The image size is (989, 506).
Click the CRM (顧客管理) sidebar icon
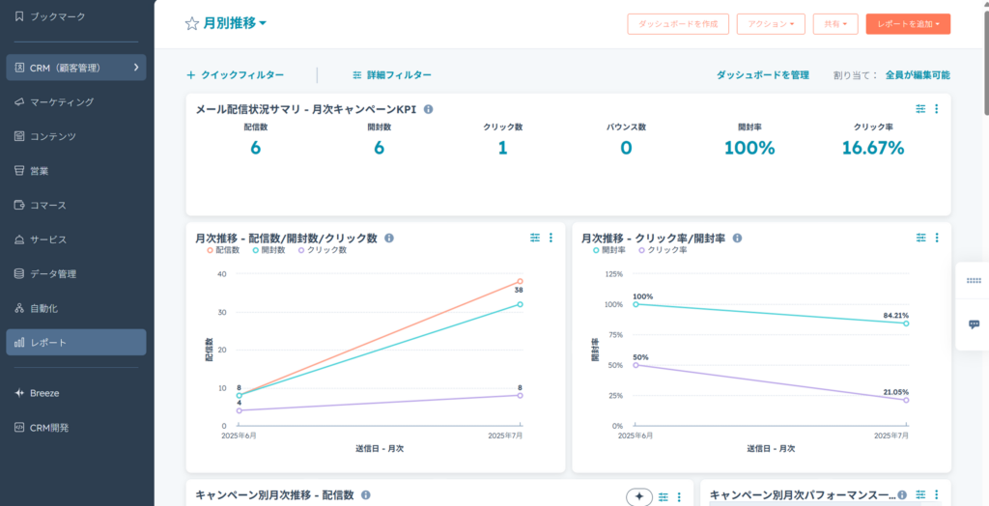click(x=19, y=68)
